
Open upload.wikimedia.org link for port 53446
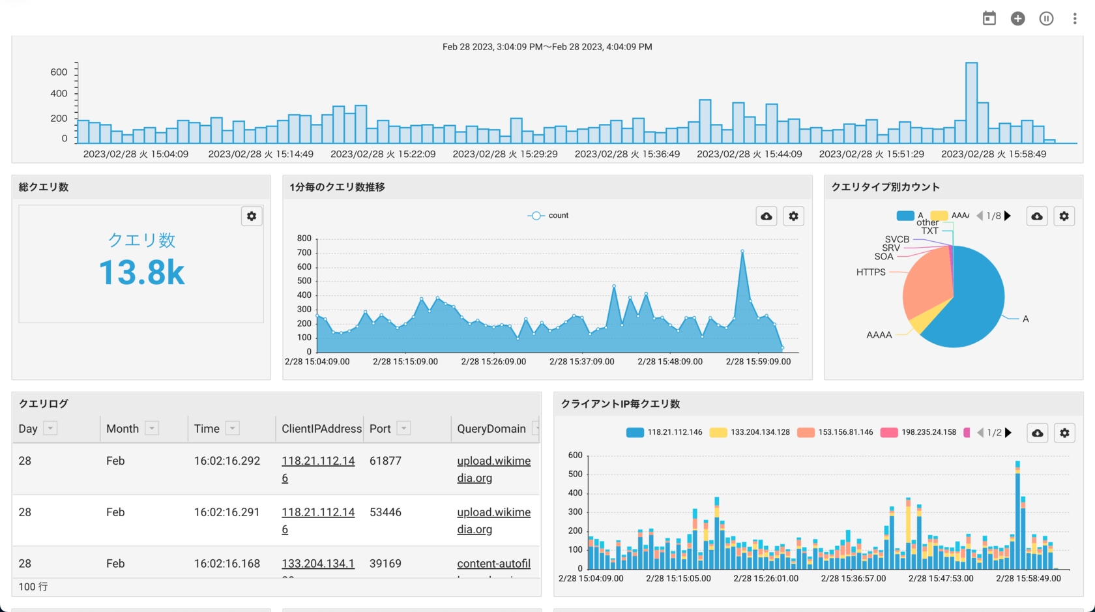(493, 521)
